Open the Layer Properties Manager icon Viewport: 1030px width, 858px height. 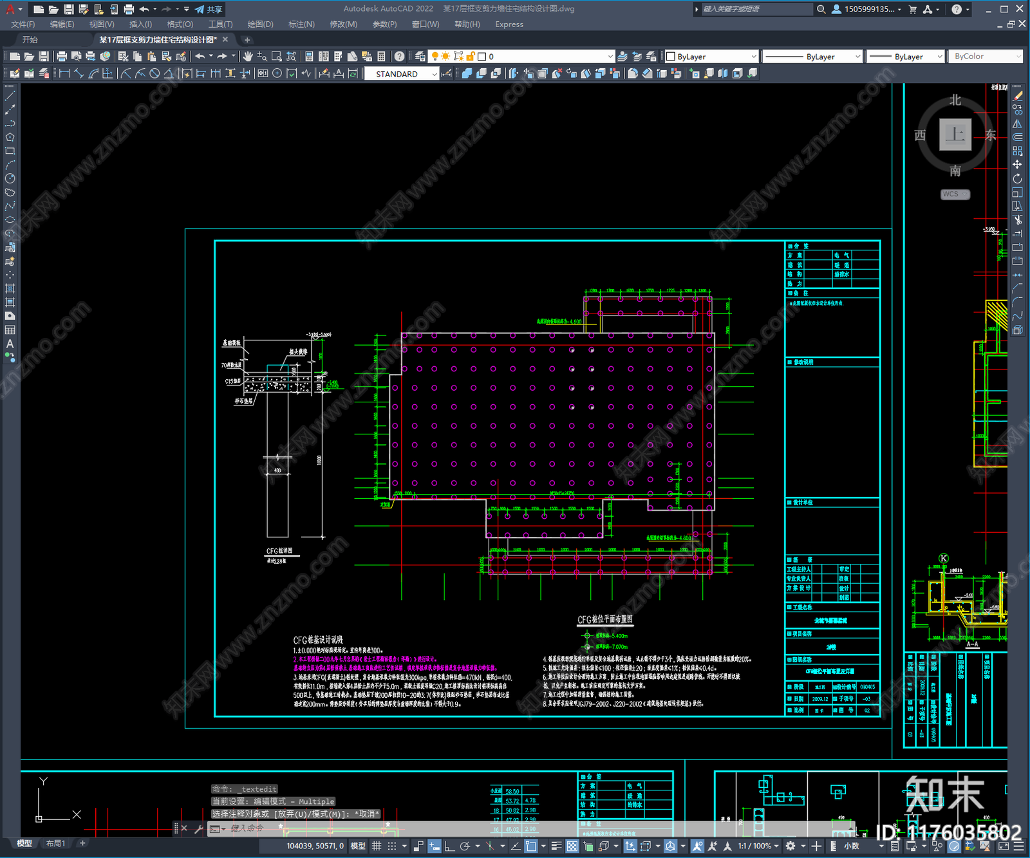coord(420,57)
